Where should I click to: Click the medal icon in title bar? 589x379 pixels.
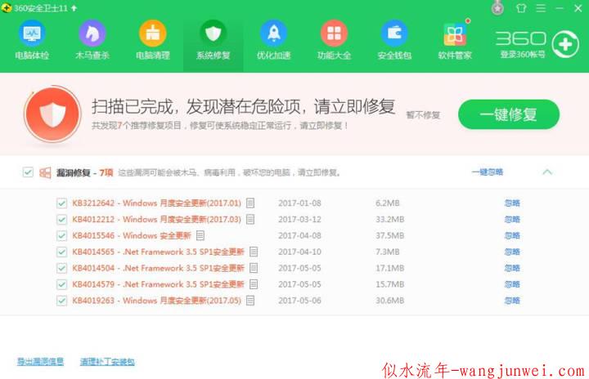497,8
